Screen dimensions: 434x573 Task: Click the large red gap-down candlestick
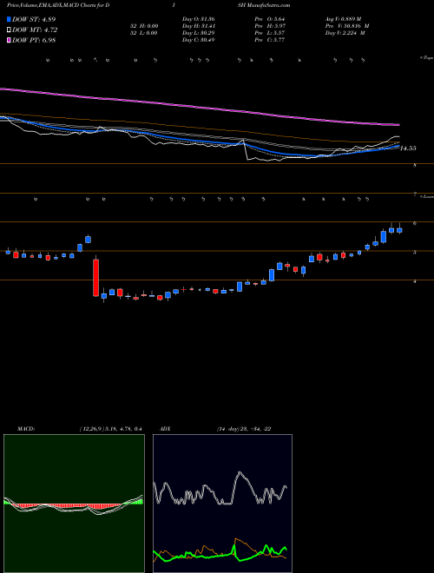[95, 278]
